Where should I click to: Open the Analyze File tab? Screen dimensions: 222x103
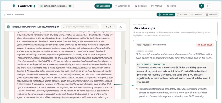pos(122,6)
